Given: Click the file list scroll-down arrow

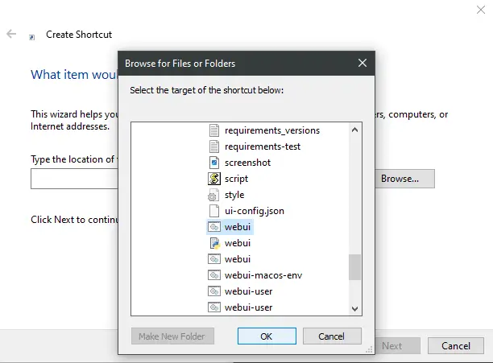Looking at the screenshot, I should click(x=354, y=308).
